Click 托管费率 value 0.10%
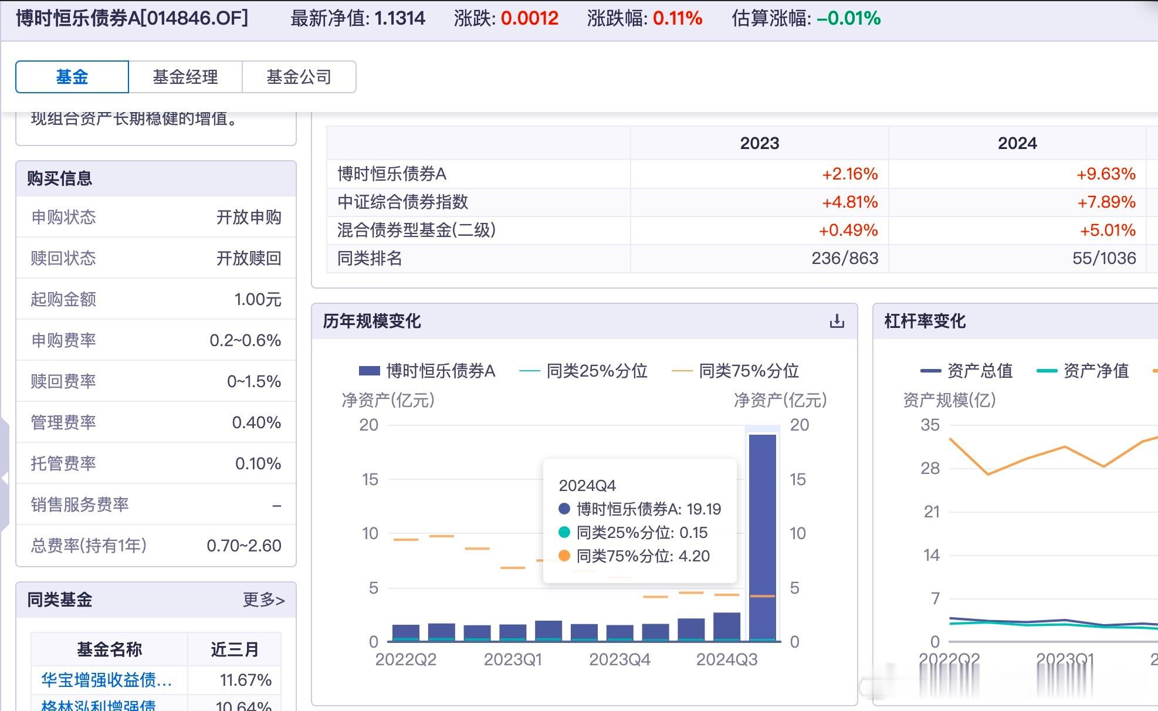This screenshot has width=1158, height=711. point(258,463)
